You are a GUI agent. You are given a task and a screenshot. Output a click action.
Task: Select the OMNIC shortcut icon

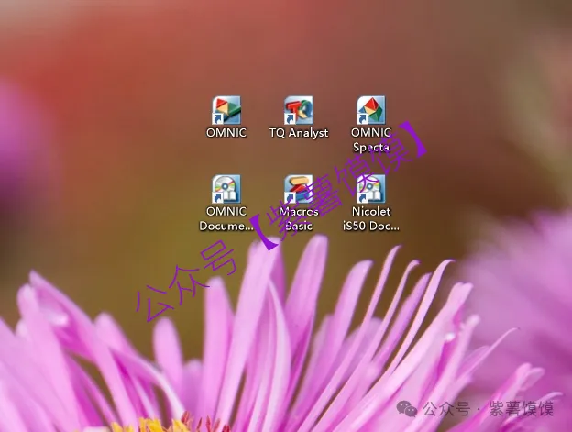click(x=226, y=110)
